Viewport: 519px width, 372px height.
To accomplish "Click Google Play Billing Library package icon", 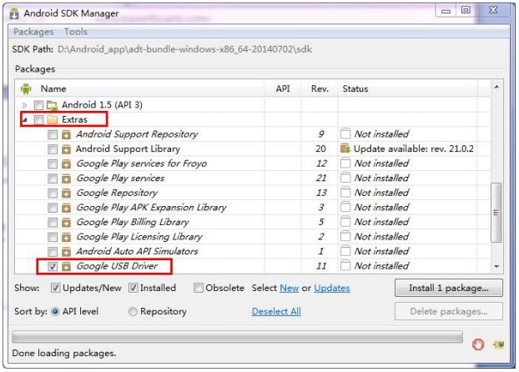I will pos(66,223).
